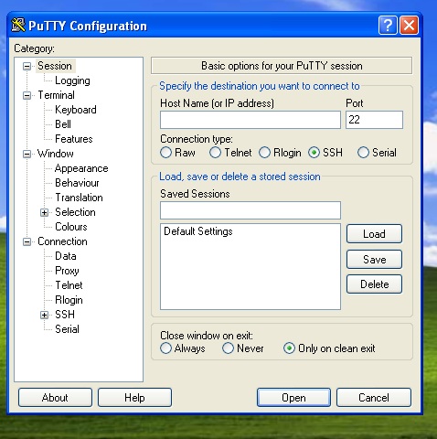The width and height of the screenshot is (437, 439).
Task: Open the Telnet category in tree
Action: (69, 285)
